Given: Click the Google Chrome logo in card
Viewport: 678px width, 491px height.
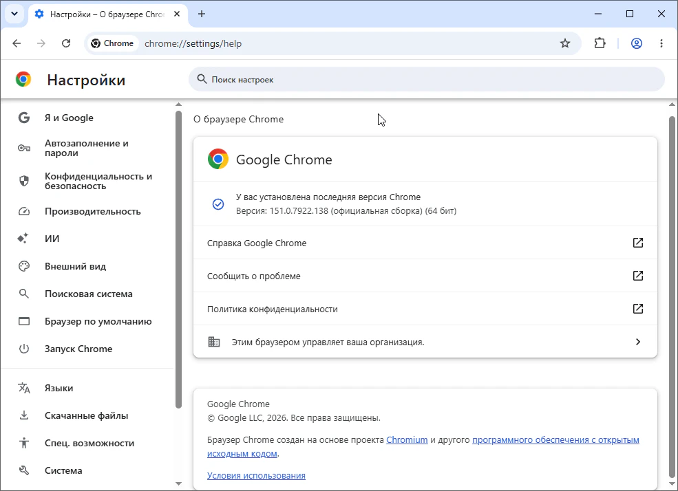Looking at the screenshot, I should coord(218,159).
